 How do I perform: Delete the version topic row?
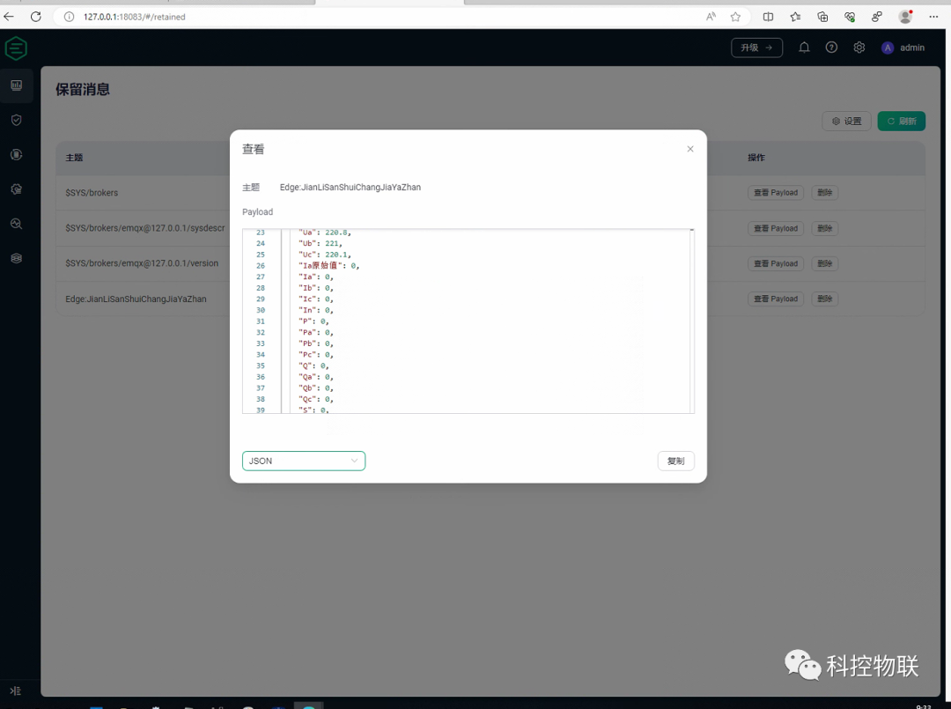coord(824,264)
